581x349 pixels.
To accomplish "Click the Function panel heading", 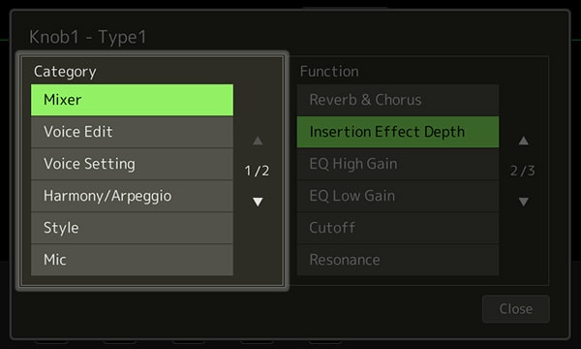I will coord(329,71).
